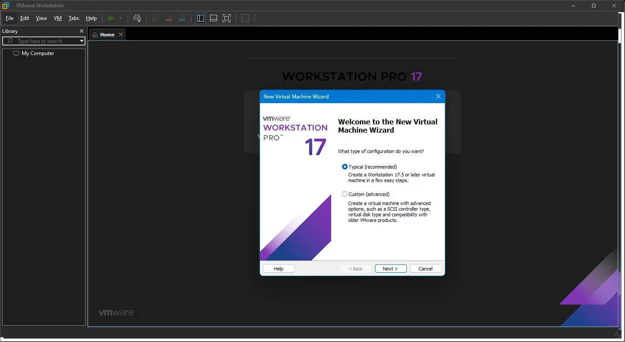Click the My Computer monitor icon
Viewport: 625px width, 342px height.
[x=16, y=53]
